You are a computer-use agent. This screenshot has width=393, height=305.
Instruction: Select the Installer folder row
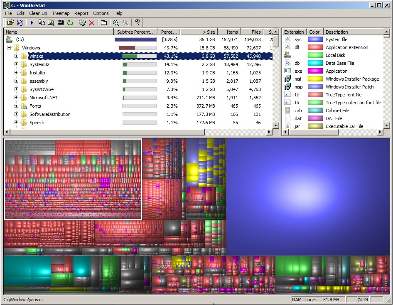(x=138, y=73)
